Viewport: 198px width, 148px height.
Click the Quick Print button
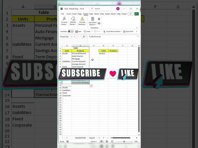click(x=128, y=31)
